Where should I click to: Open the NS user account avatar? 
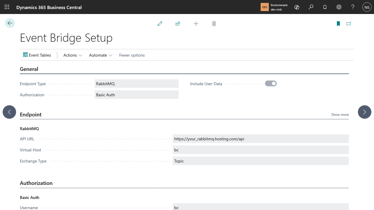click(x=367, y=7)
